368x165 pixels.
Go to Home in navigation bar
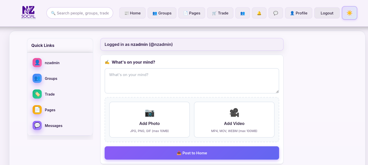coord(132,13)
